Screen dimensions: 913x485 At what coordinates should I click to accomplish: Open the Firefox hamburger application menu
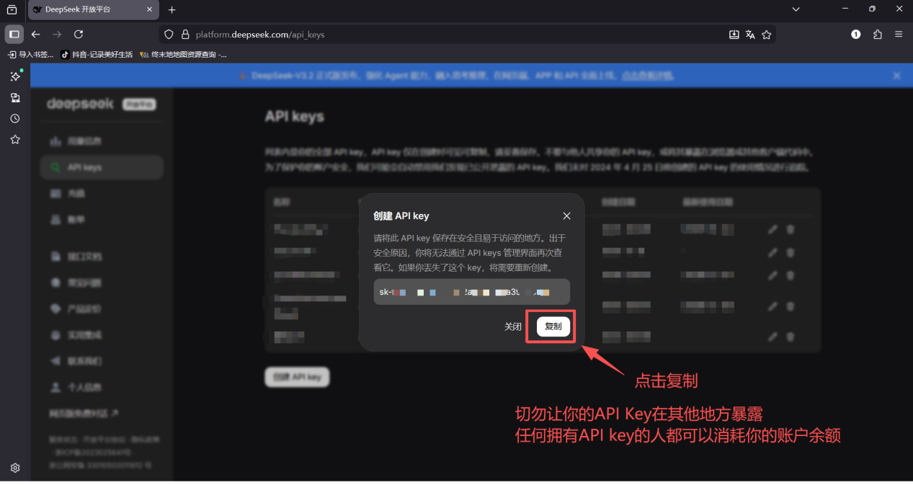pyautogui.click(x=899, y=34)
